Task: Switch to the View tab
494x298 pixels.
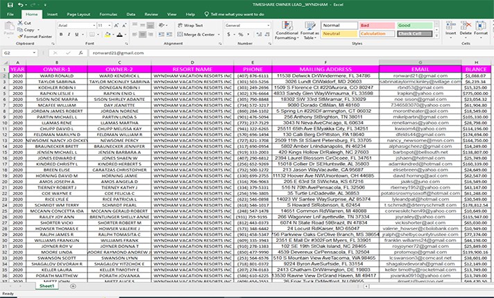Action: pos(171,14)
